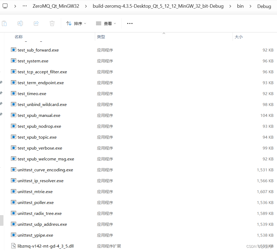Select the test_unbind_wildcard.exe file icon
277x251 pixels.
[14, 104]
